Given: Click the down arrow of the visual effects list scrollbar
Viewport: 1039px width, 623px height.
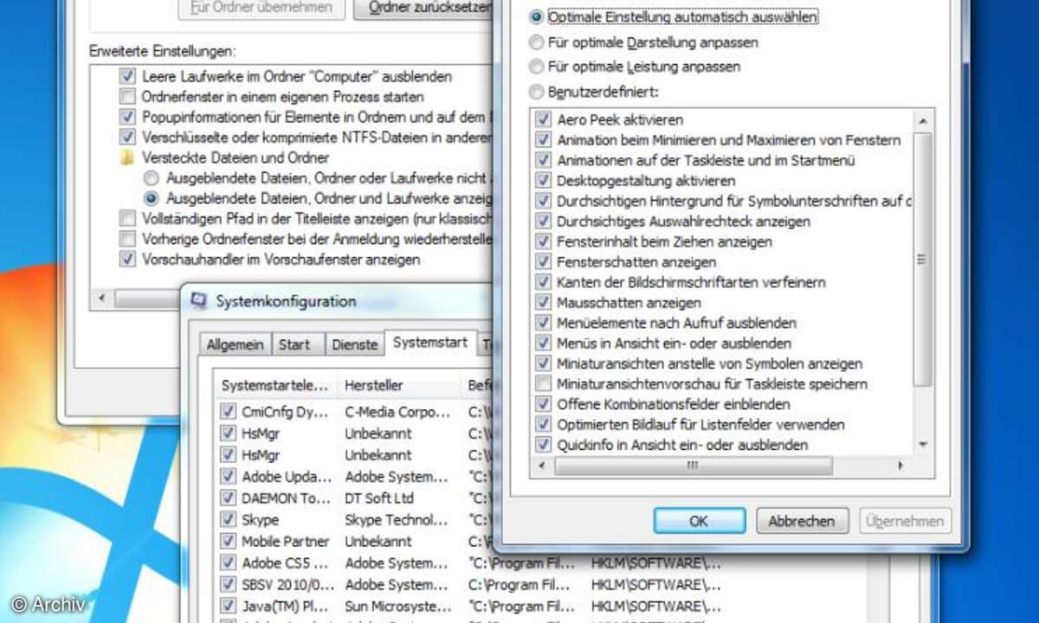Looking at the screenshot, I should [922, 445].
